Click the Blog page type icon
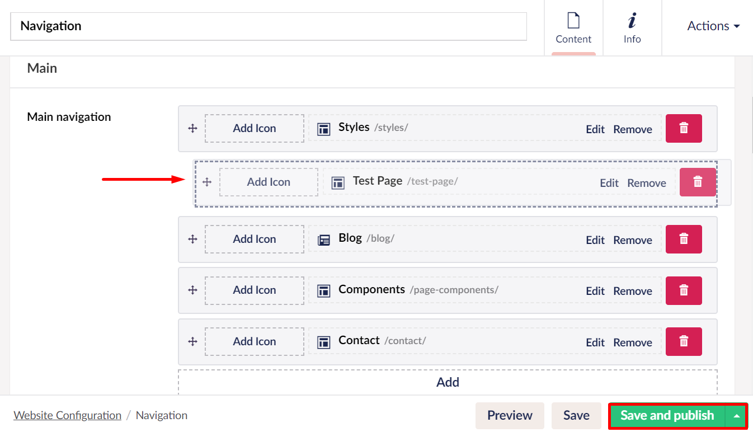This screenshot has height=432, width=753. point(323,240)
